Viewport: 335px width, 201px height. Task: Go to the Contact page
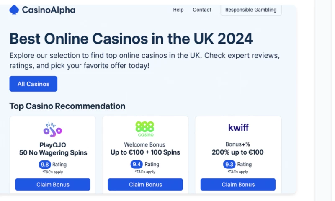pos(202,10)
